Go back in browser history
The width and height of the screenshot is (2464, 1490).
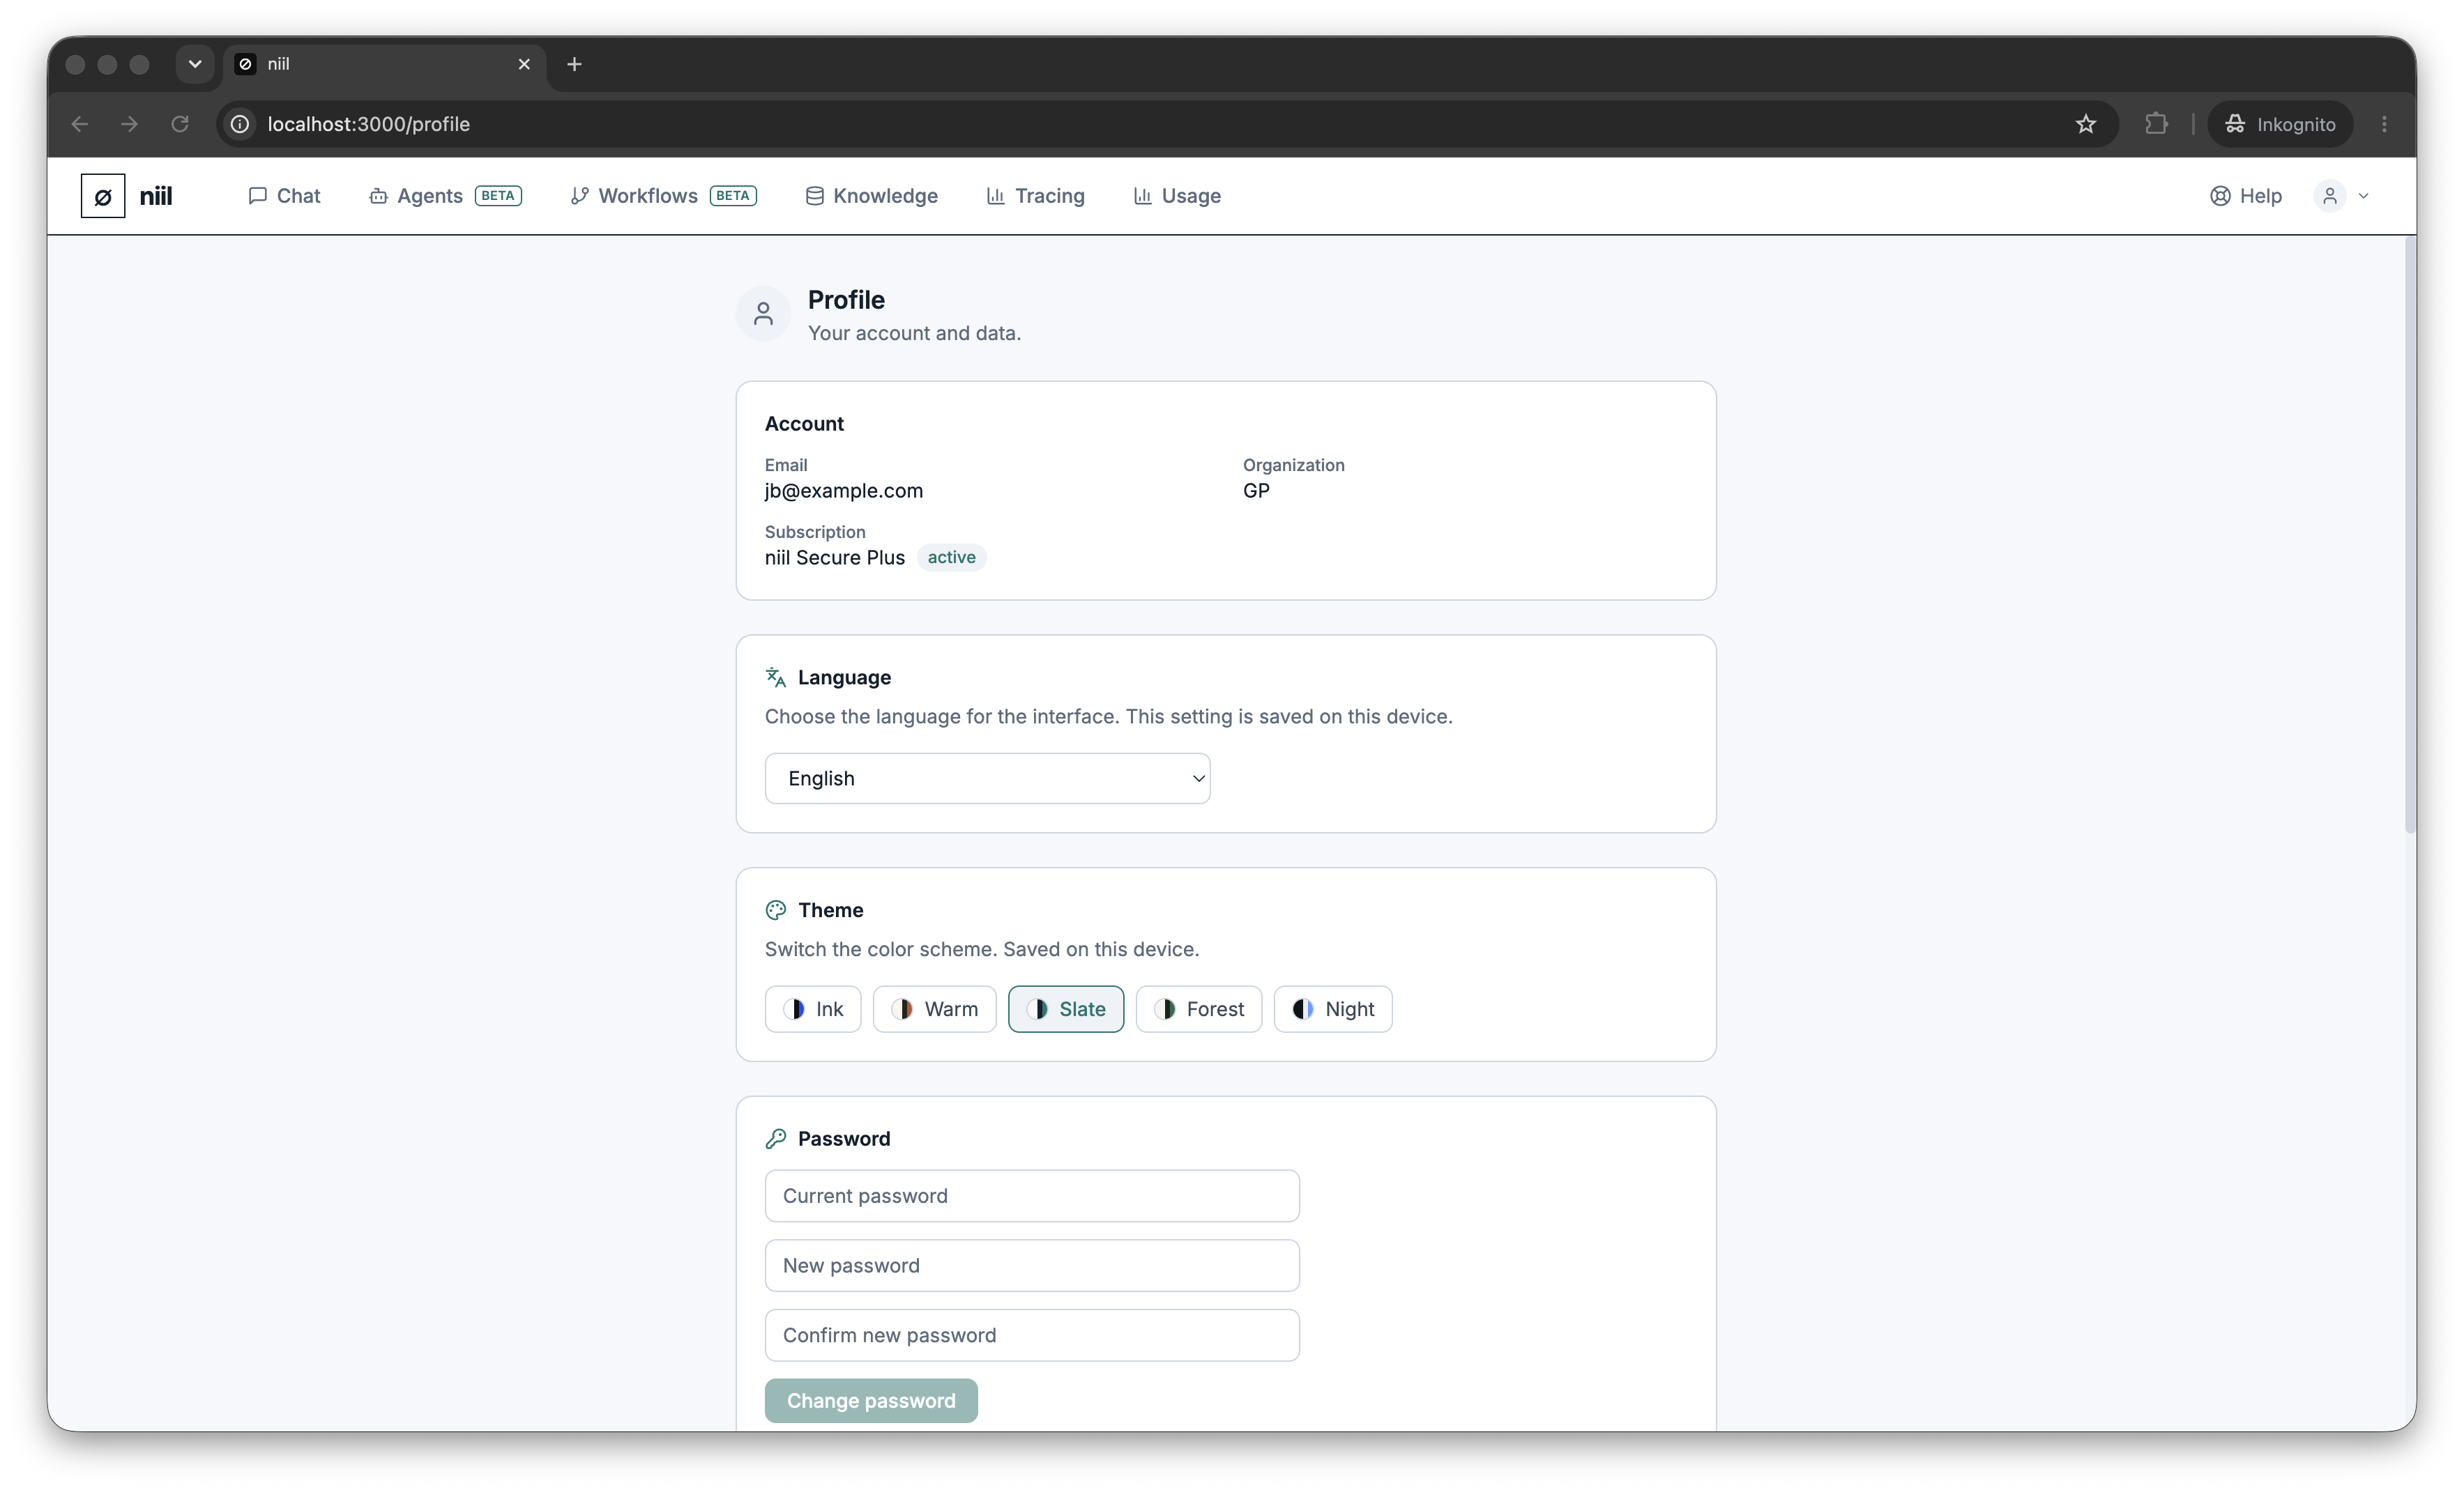80,124
